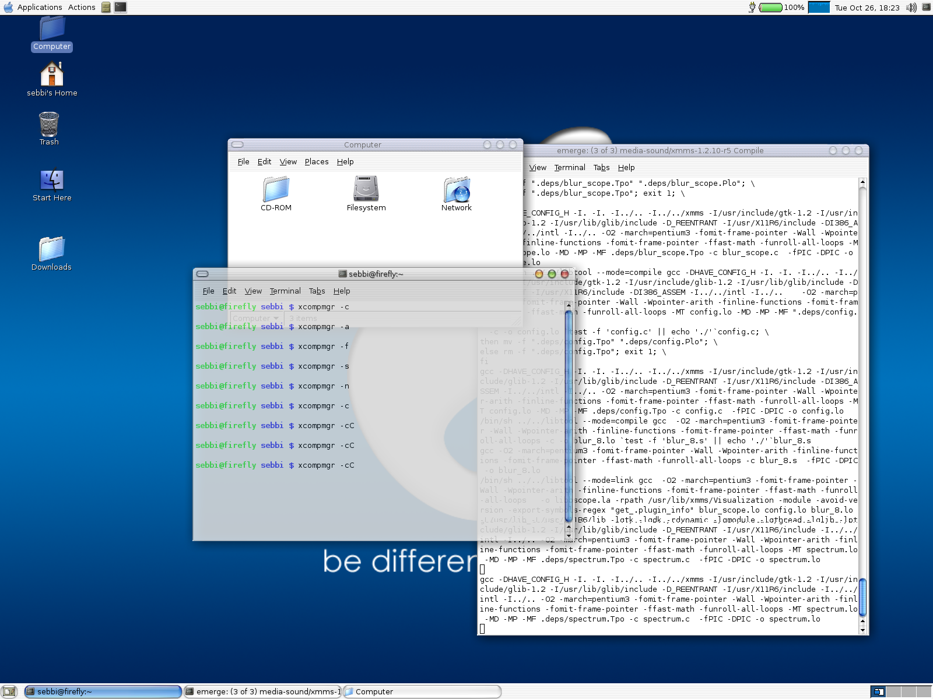The image size is (933, 699).
Task: Switch to Computer window via taskbar
Action: 422,691
